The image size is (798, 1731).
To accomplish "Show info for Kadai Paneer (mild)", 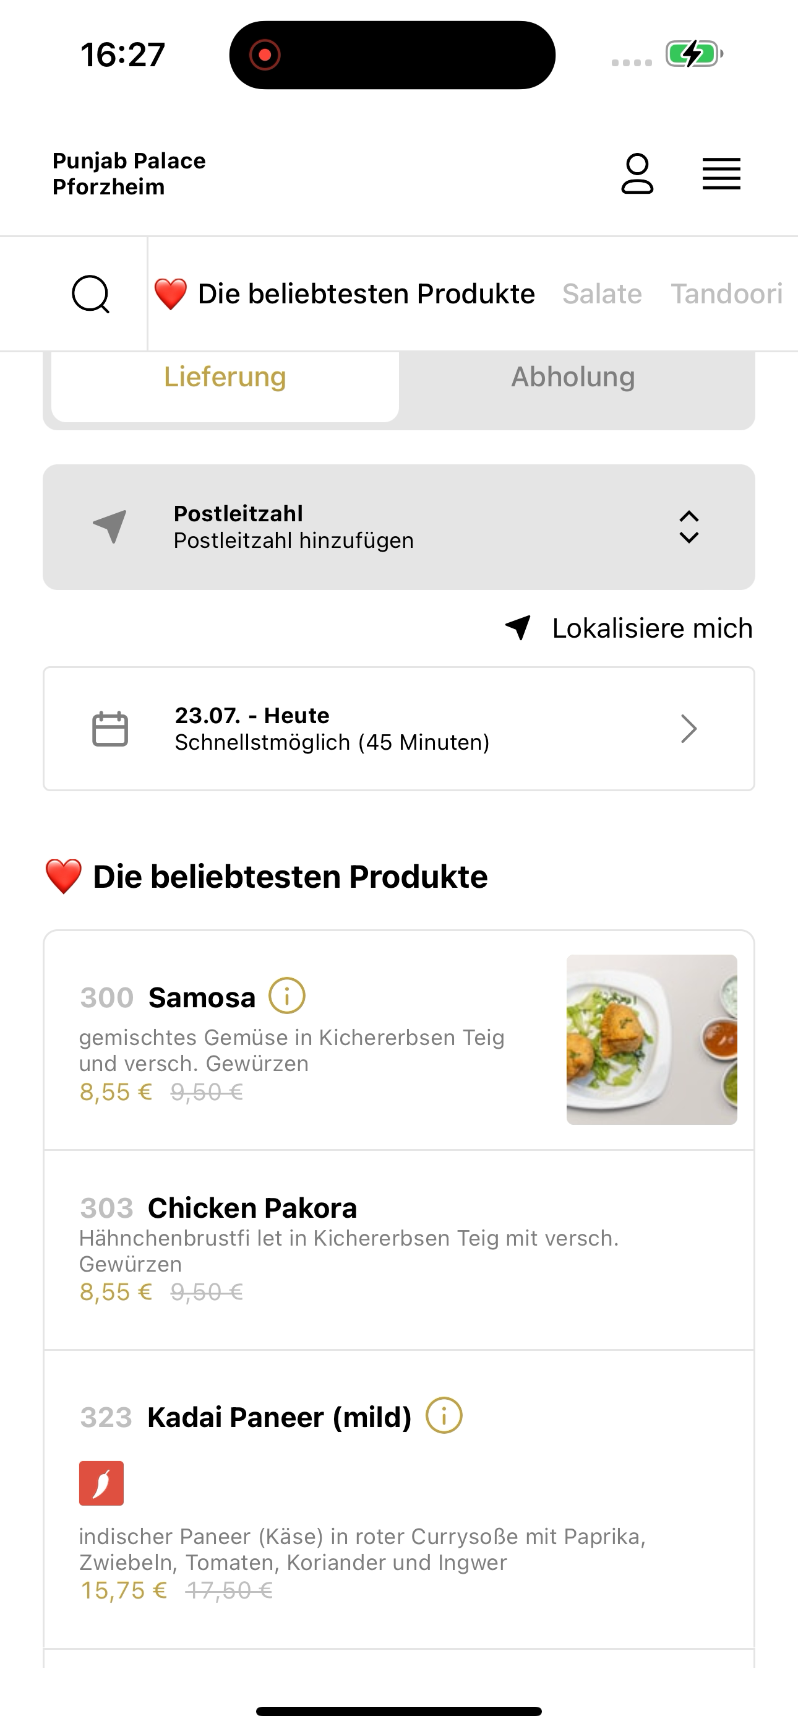I will 444,1415.
